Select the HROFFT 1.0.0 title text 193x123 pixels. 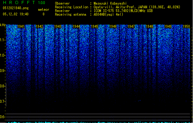[24, 2]
